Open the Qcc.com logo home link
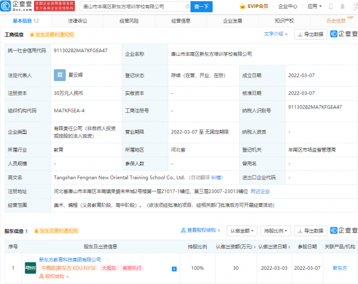This screenshot has width=358, height=284. coord(16,6)
